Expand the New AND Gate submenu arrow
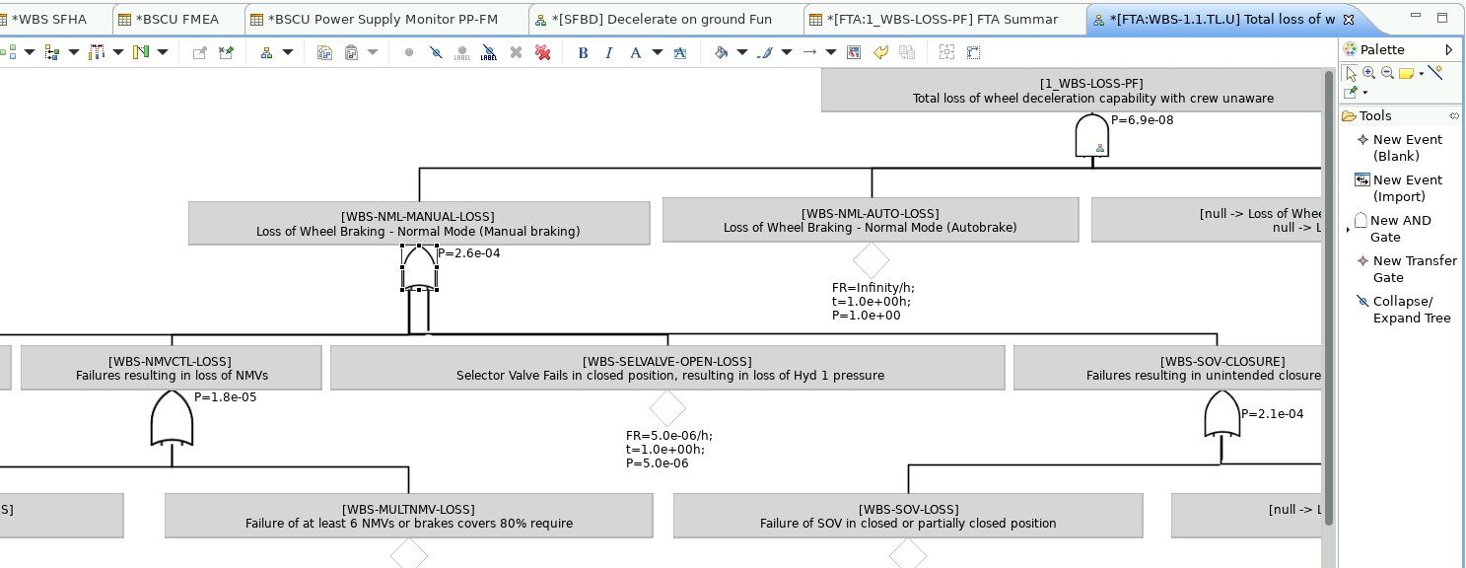Viewport: 1466px width, 568px height. point(1348,229)
